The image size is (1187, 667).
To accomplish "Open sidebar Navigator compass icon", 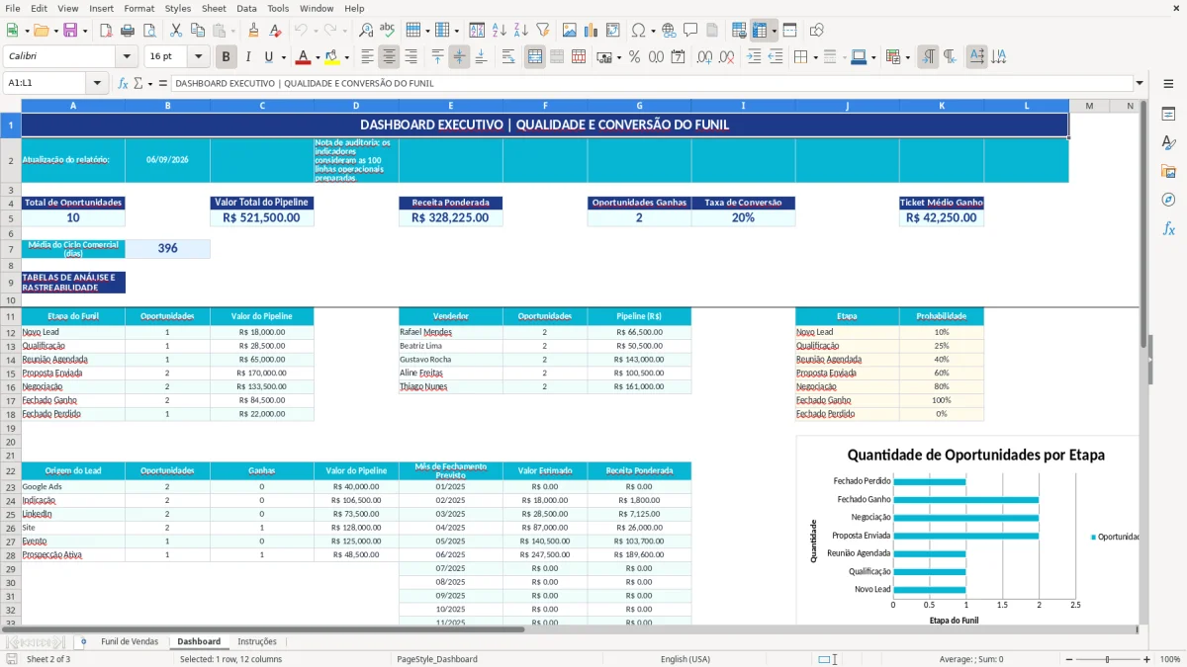I will [x=1168, y=200].
